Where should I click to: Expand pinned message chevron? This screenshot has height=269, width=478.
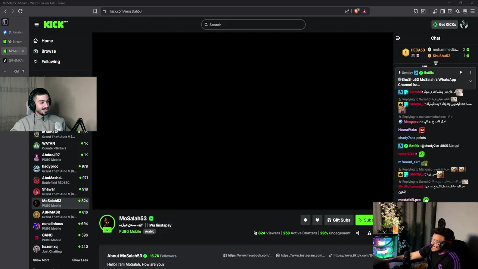point(471,81)
